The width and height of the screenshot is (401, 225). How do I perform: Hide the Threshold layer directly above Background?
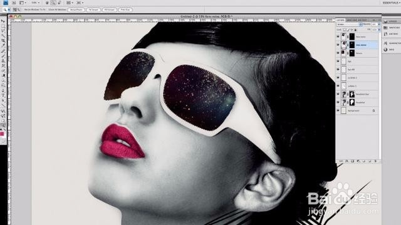click(338, 102)
